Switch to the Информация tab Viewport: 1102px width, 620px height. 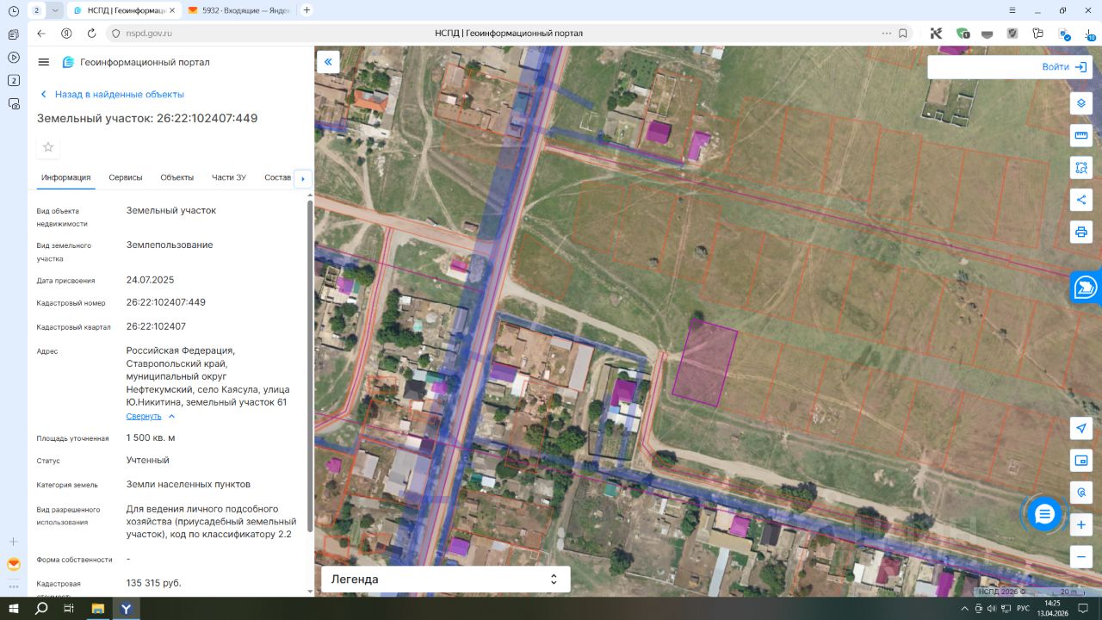pos(65,177)
